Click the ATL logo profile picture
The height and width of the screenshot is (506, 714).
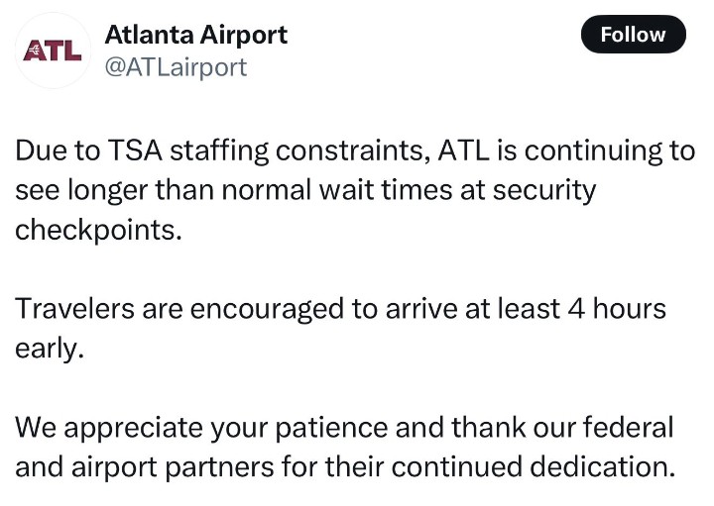click(53, 51)
